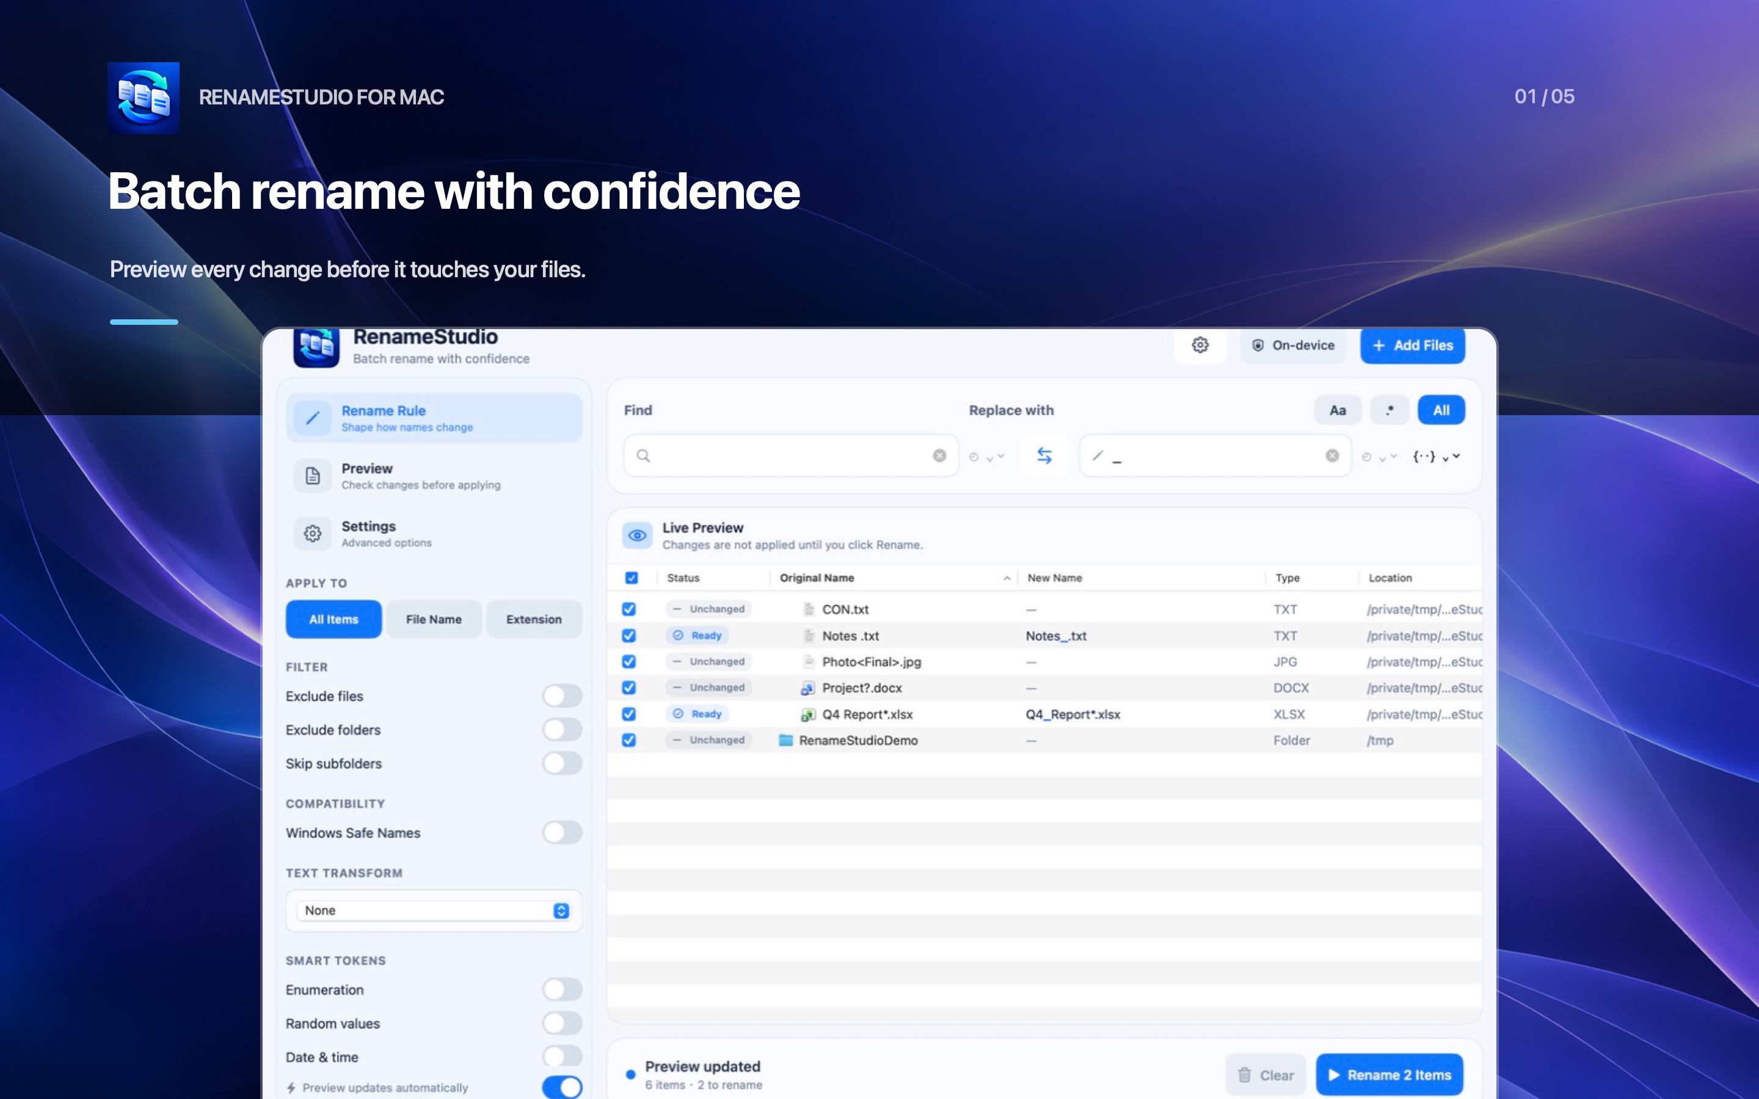Toggle the regex pattern button next to Aa
This screenshot has width=1759, height=1099.
tap(1389, 410)
